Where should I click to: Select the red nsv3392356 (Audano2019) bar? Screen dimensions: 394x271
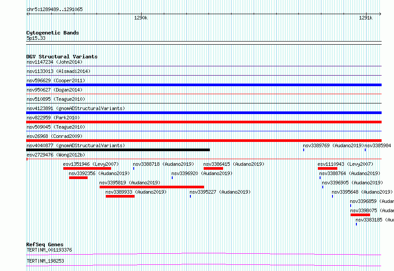coord(78,178)
